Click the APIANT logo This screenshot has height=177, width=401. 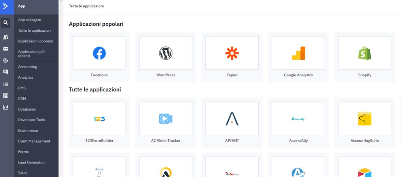(x=232, y=118)
